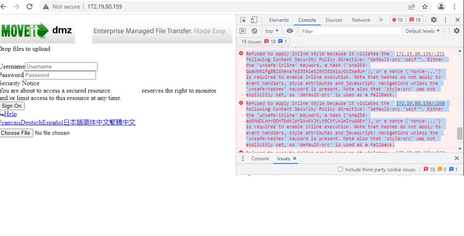Open the Default levels dropdown
Image resolution: width=464 pixels, height=236 pixels.
[422, 31]
